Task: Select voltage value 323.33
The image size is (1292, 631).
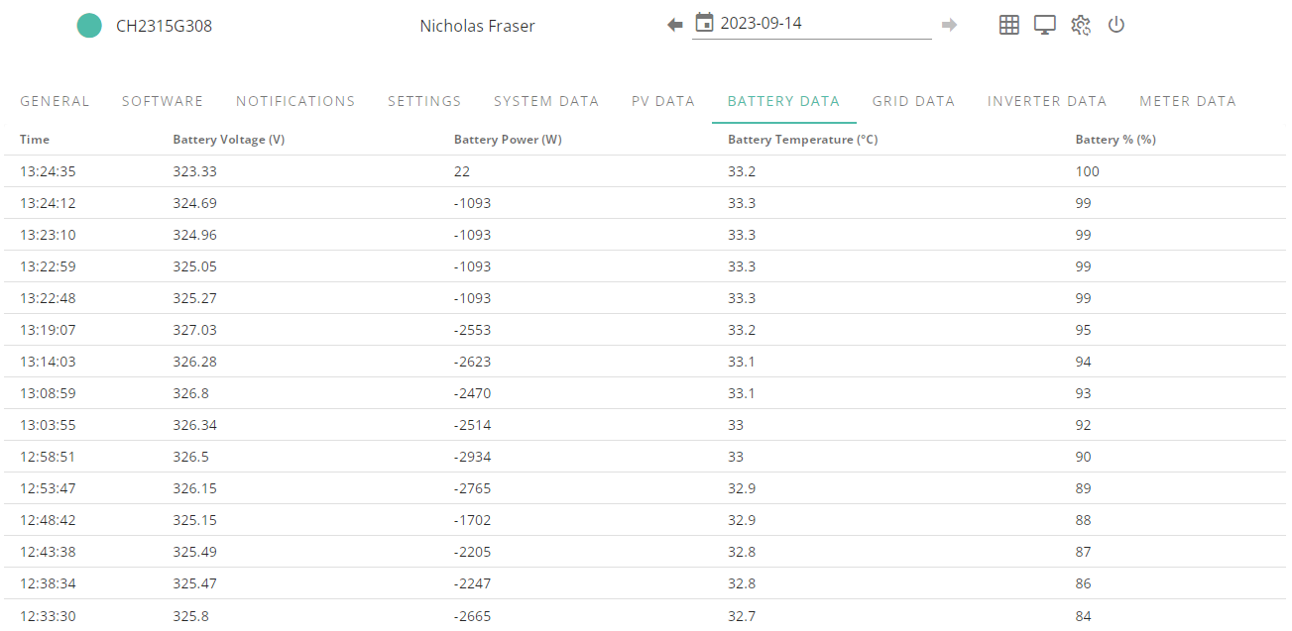Action: click(194, 171)
